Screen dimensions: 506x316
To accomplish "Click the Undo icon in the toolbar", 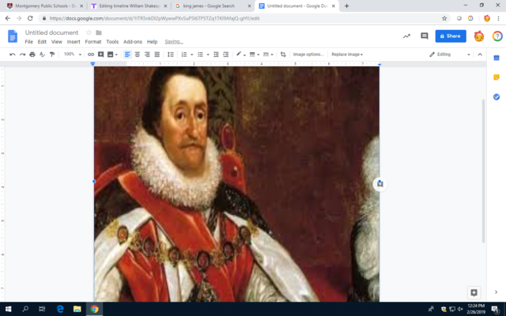I will pos(13,55).
